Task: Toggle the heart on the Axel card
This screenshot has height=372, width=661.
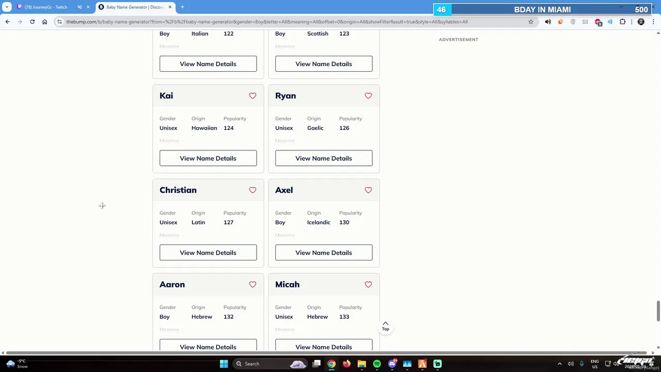Action: [368, 190]
